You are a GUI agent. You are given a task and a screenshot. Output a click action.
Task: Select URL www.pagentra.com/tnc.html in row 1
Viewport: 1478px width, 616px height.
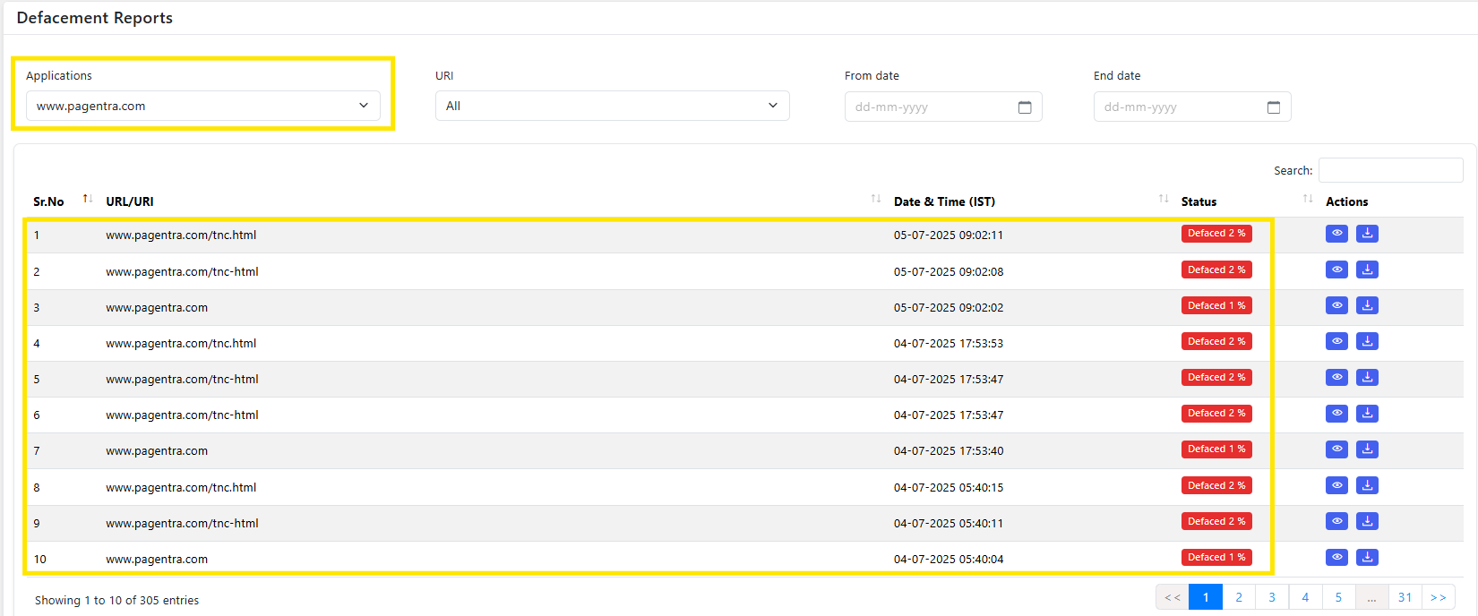point(181,235)
